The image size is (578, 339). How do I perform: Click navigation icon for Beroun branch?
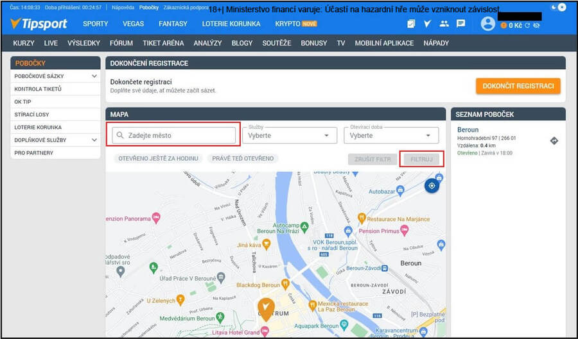point(554,141)
